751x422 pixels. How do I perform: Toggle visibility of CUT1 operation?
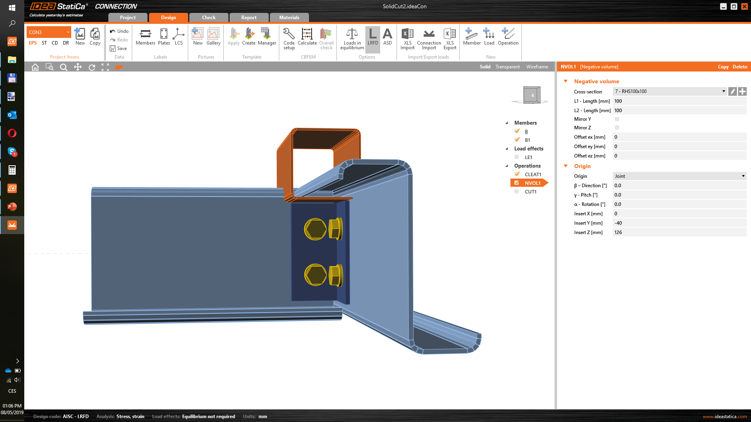(x=516, y=191)
